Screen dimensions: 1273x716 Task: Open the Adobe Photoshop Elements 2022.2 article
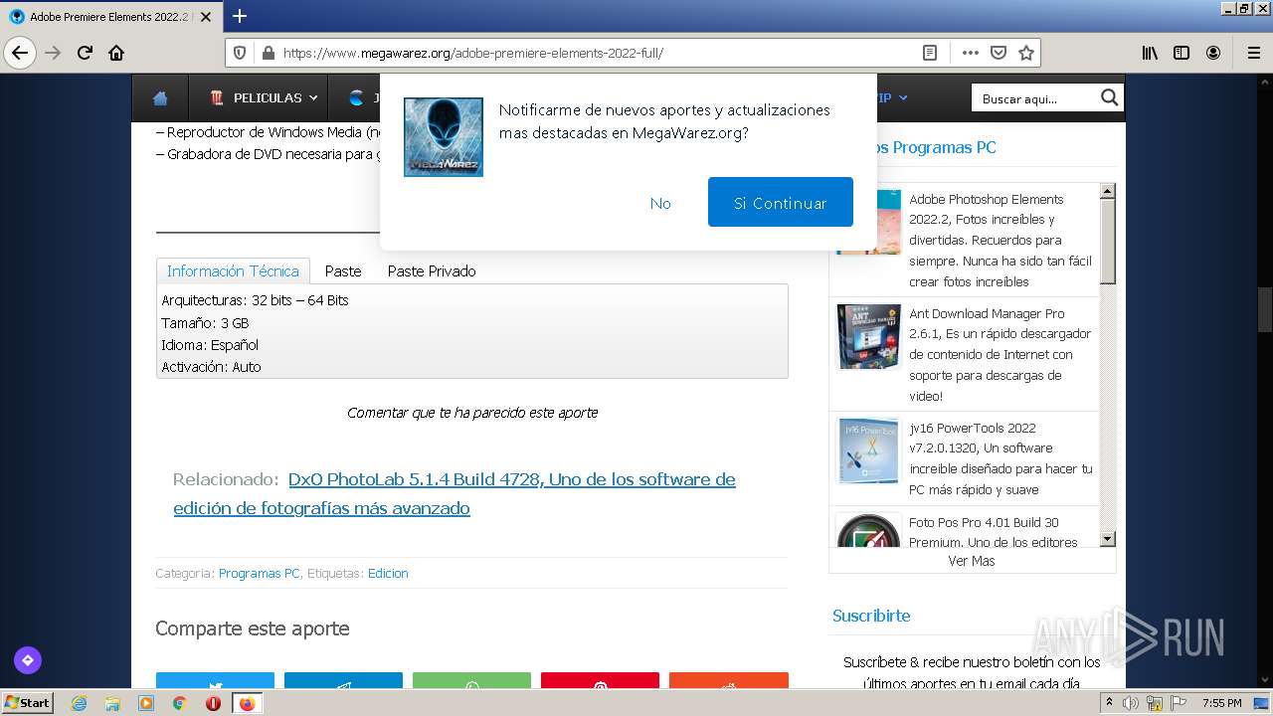pos(1000,240)
